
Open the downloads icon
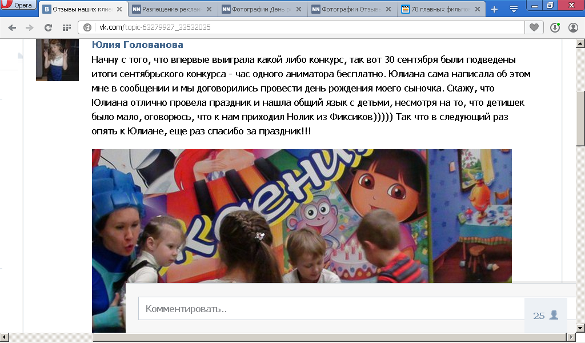555,27
